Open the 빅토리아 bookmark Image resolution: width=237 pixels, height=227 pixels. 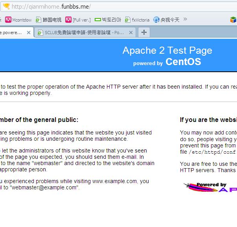(108, 20)
